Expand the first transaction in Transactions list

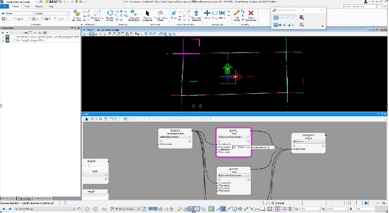click(x=4, y=37)
